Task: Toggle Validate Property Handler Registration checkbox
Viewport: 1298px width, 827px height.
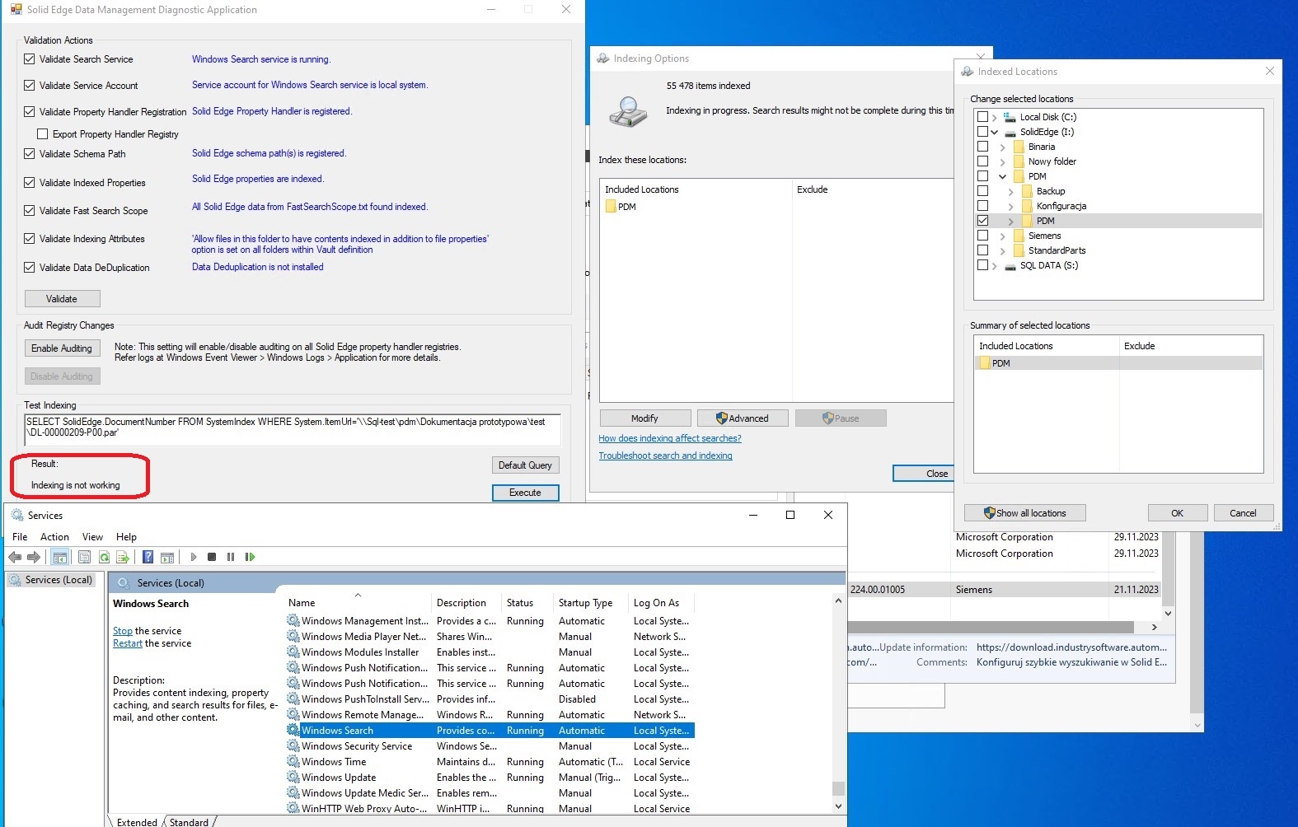Action: point(30,112)
